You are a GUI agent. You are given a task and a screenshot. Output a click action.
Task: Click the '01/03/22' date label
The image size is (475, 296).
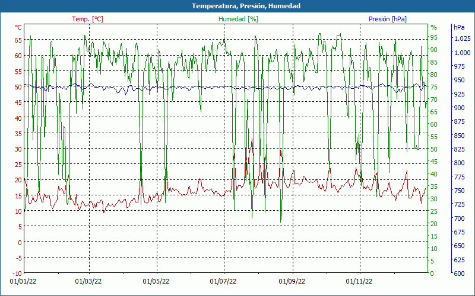point(88,282)
